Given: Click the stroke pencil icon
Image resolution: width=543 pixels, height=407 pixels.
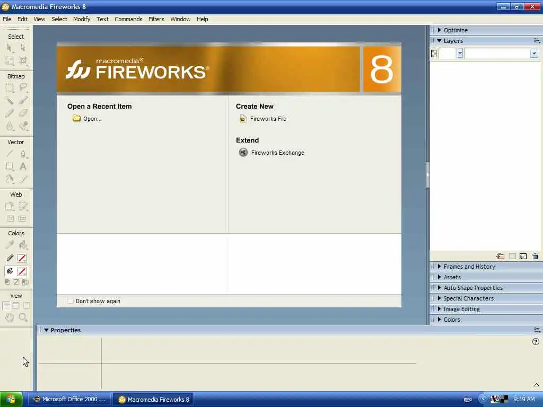Looking at the screenshot, I should coord(10,258).
